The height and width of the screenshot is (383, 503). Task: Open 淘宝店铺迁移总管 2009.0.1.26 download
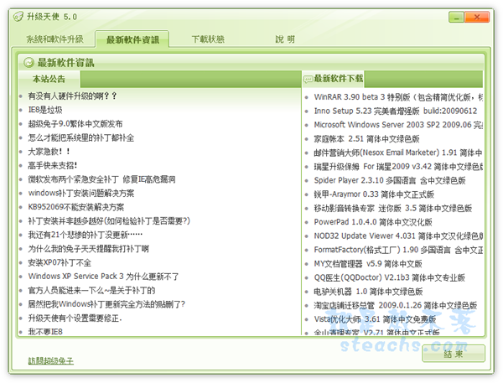tap(396, 305)
